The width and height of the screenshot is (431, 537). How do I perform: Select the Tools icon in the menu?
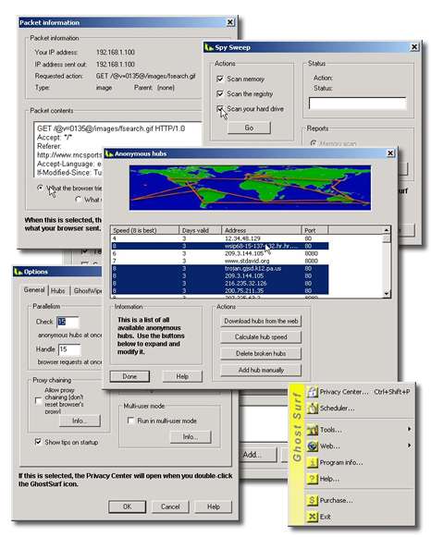(x=312, y=430)
